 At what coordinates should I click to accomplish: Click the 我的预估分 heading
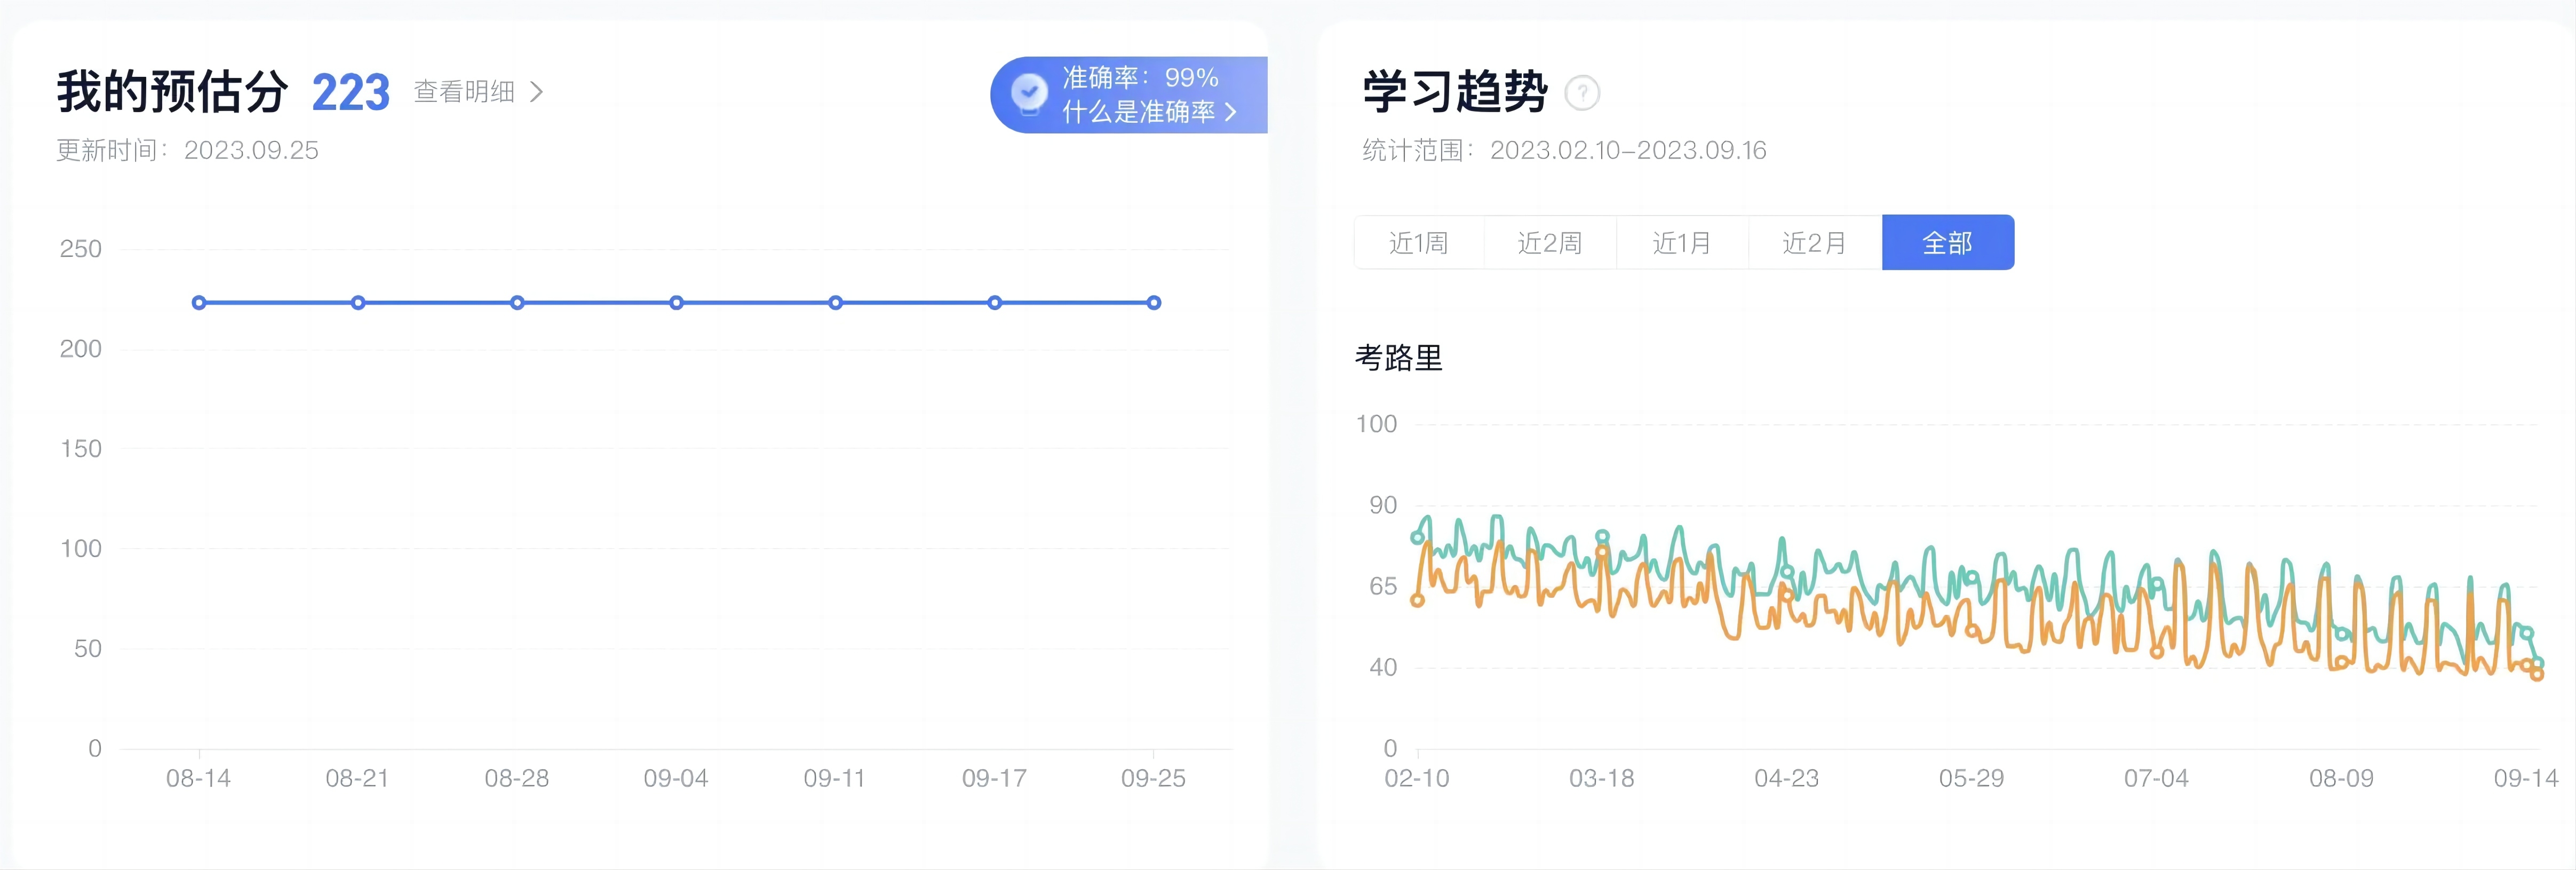[x=172, y=92]
